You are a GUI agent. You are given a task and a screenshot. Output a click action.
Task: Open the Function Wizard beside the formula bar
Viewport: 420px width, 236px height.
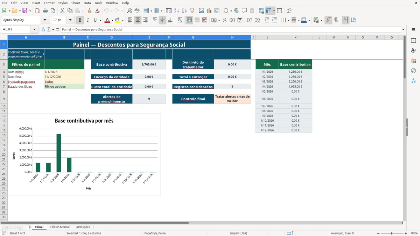43,29
